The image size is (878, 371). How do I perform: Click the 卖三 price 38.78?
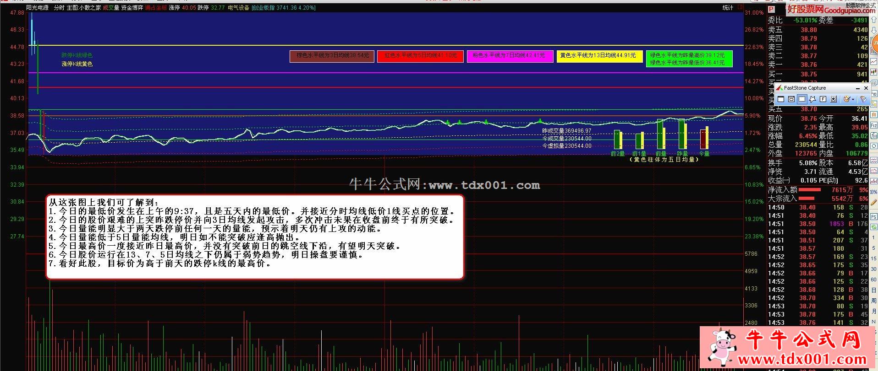[x=809, y=47]
